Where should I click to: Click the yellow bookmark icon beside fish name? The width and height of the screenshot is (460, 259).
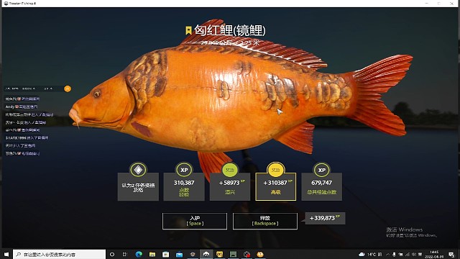[188, 30]
